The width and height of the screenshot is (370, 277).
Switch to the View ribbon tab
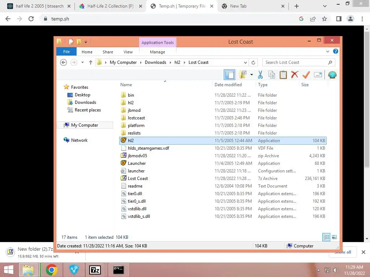128,52
